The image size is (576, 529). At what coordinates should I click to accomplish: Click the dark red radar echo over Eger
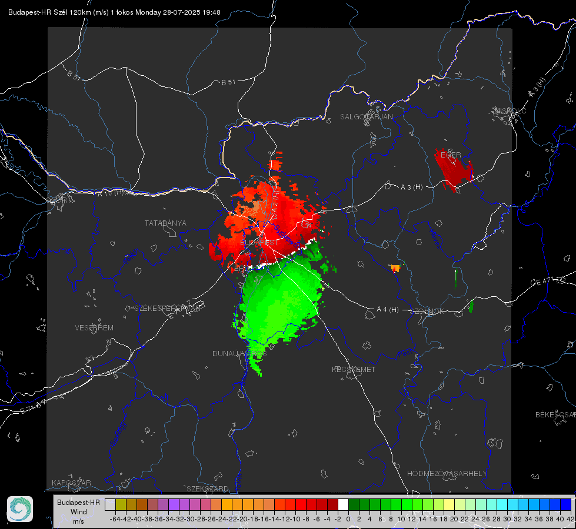454,170
